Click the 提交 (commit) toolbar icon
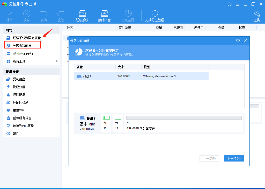Image resolution: width=265 pixels, height=189 pixels. pyautogui.click(x=10, y=16)
